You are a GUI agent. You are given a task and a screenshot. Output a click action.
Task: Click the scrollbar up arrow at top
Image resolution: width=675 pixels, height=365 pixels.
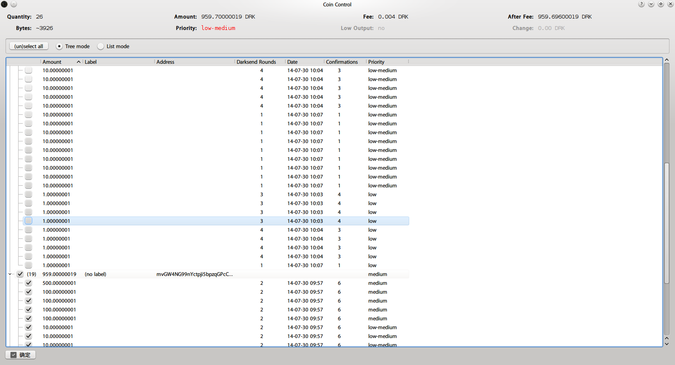tap(667, 60)
